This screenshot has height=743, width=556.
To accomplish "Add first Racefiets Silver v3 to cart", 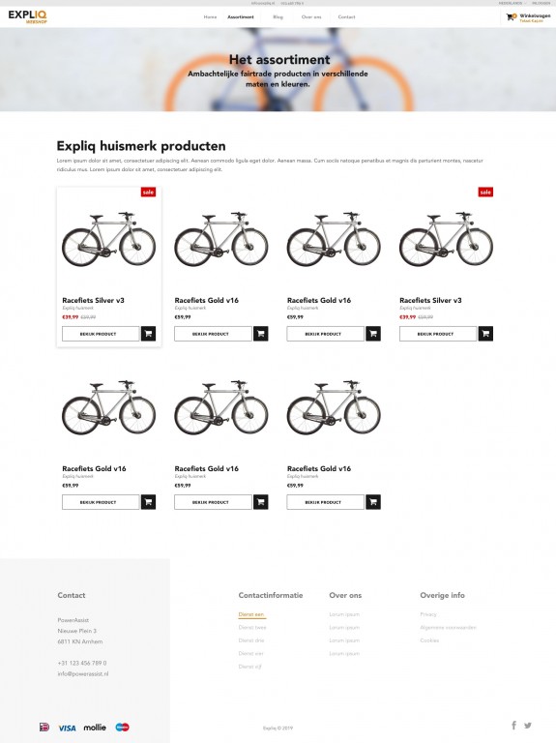I will coord(148,334).
